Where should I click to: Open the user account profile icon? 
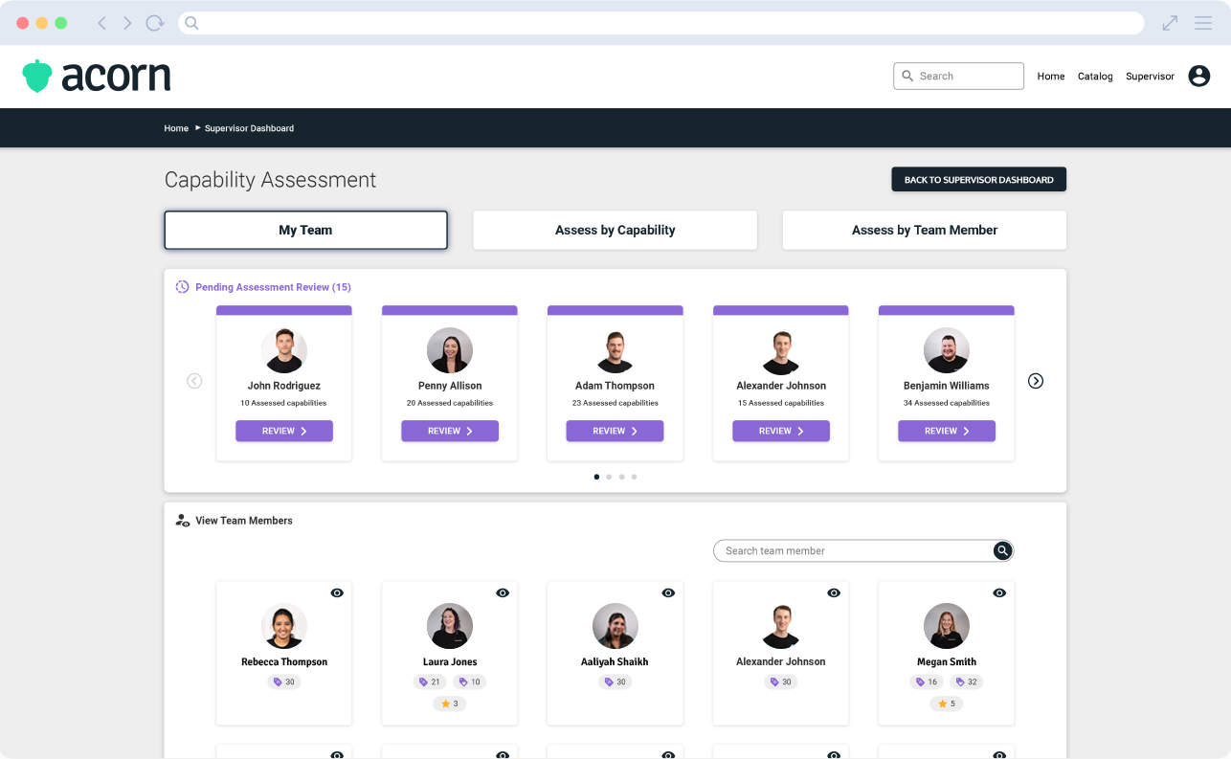[1198, 76]
